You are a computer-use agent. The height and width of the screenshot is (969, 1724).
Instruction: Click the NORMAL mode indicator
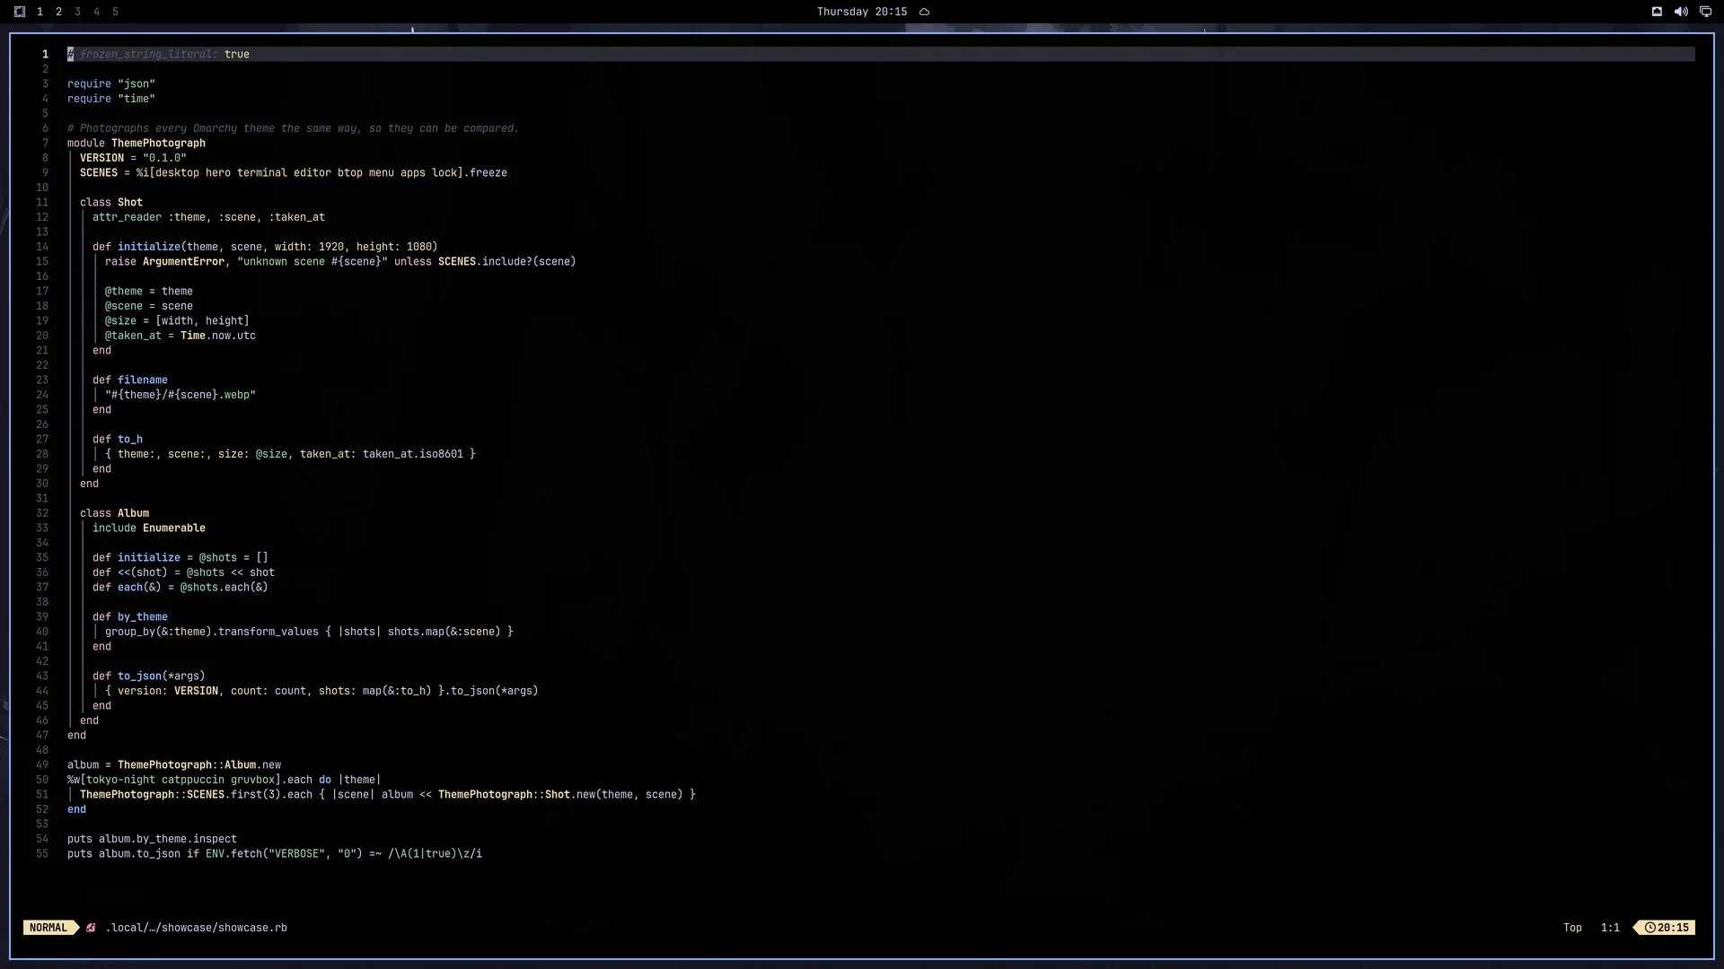click(48, 928)
